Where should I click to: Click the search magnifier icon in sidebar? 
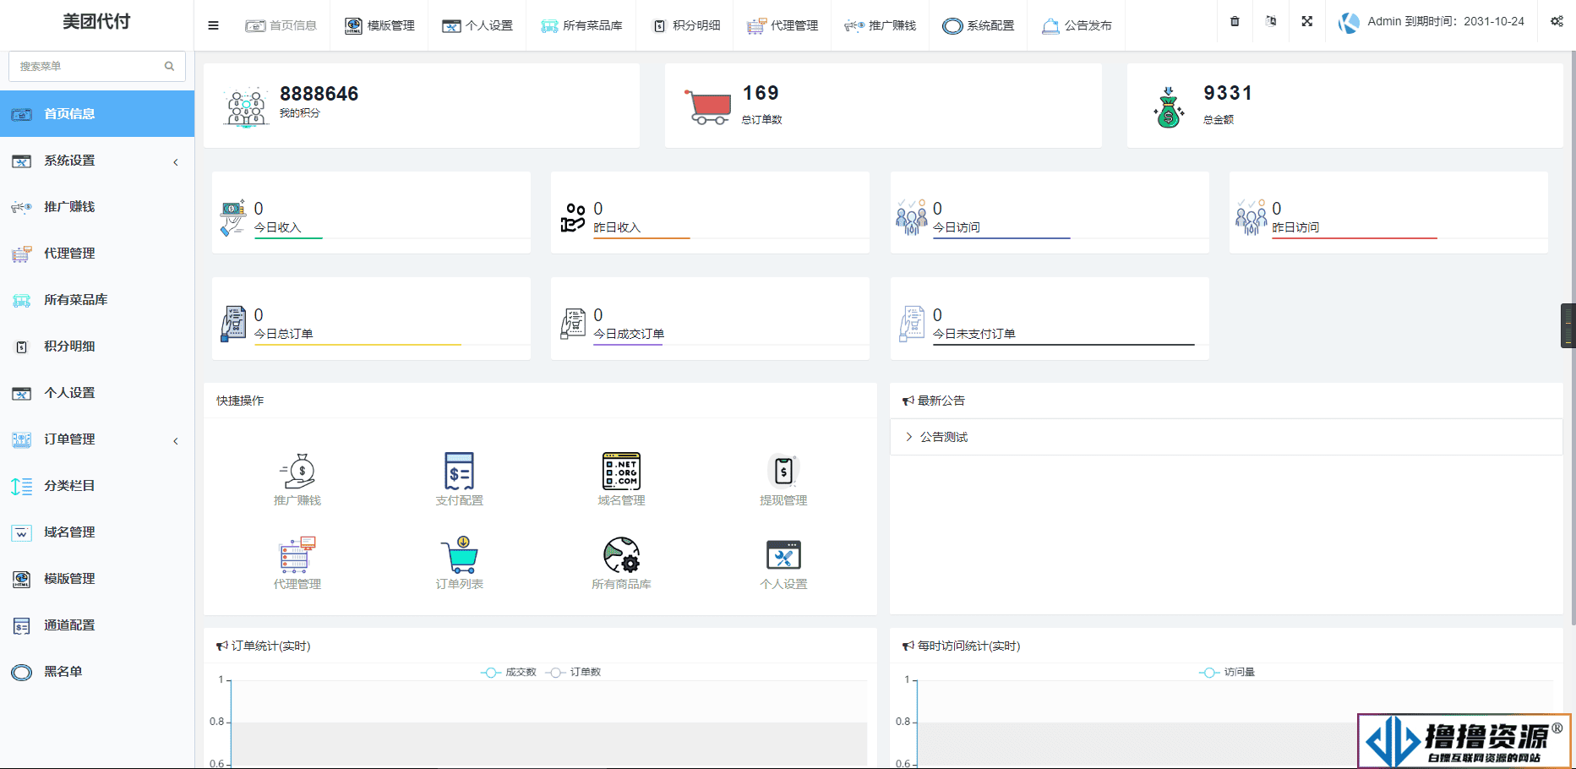coord(169,66)
